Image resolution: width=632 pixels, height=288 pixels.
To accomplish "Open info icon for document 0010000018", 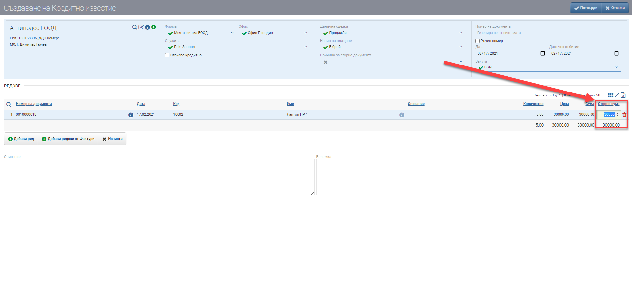I will click(131, 115).
